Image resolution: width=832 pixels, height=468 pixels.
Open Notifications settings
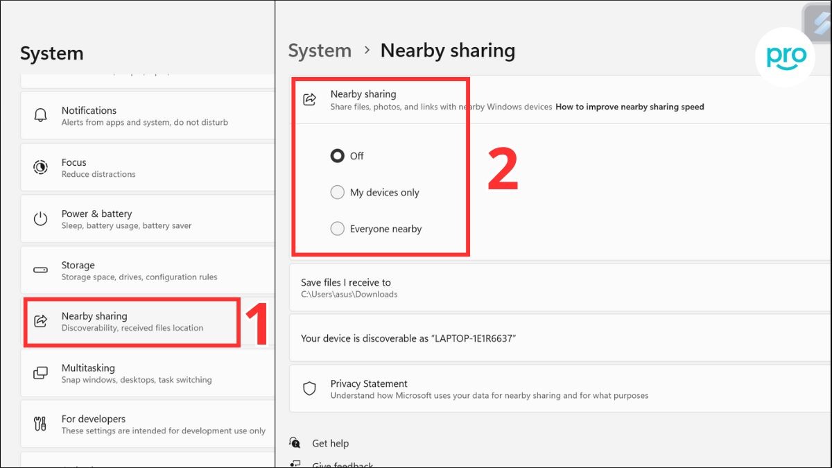(x=148, y=116)
